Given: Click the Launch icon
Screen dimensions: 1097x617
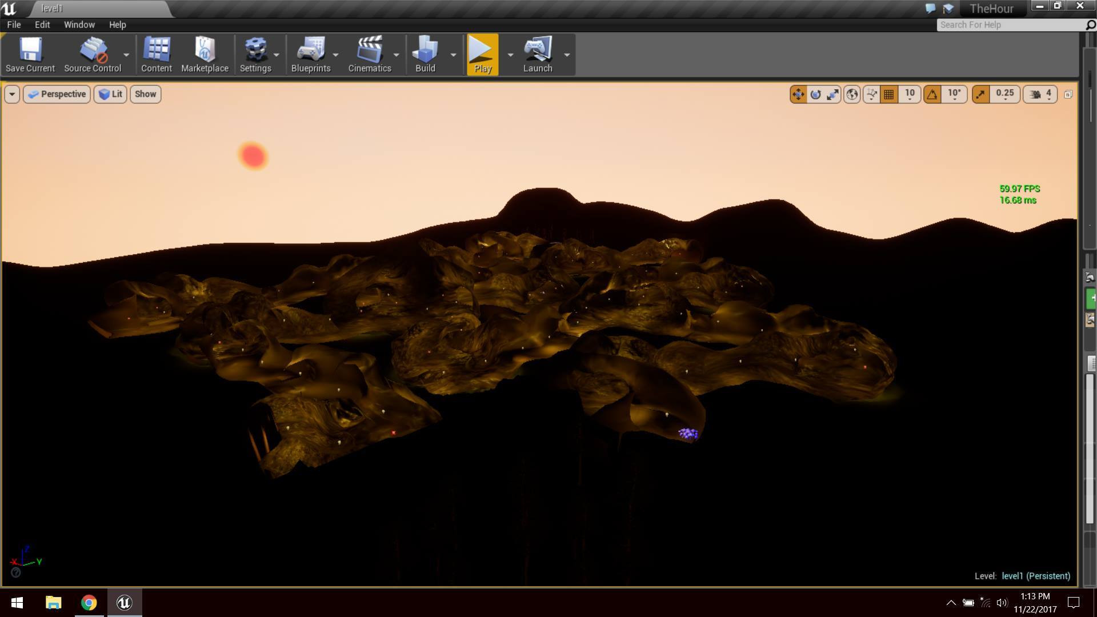Looking at the screenshot, I should (x=538, y=55).
